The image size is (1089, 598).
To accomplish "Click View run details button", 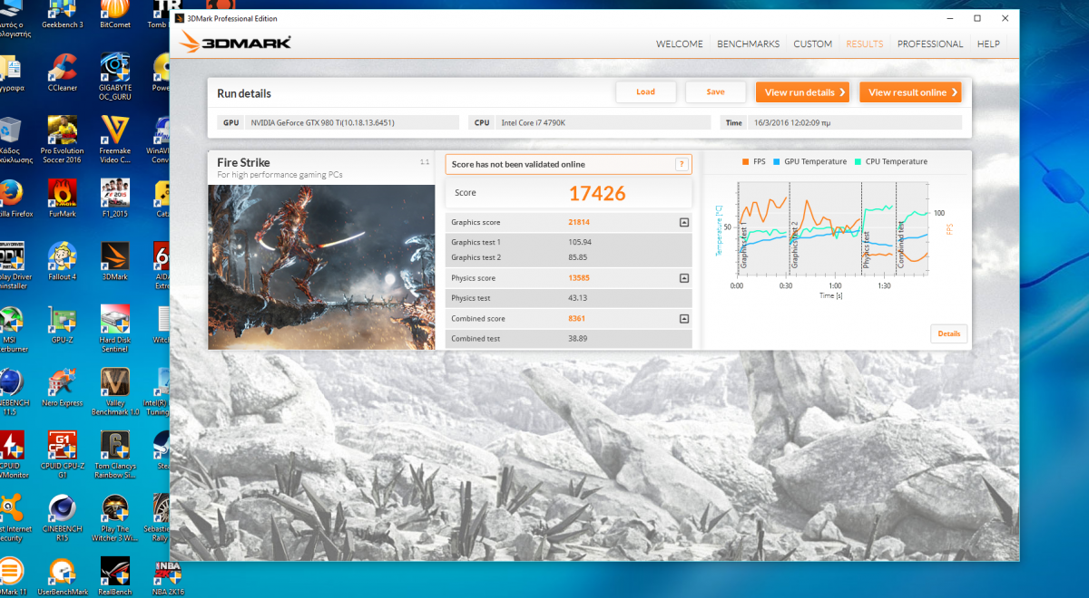I will [802, 92].
